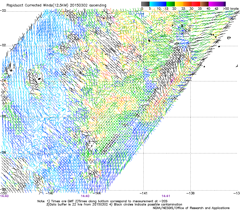
Task: Click the '10' label on the speed legend
Action: [x=159, y=8]
